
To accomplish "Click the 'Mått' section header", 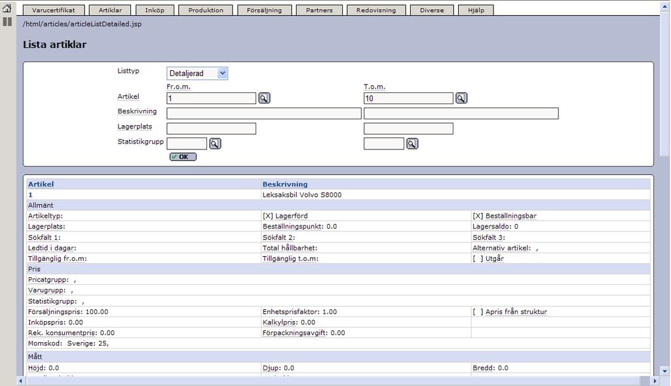I will coord(35,357).
